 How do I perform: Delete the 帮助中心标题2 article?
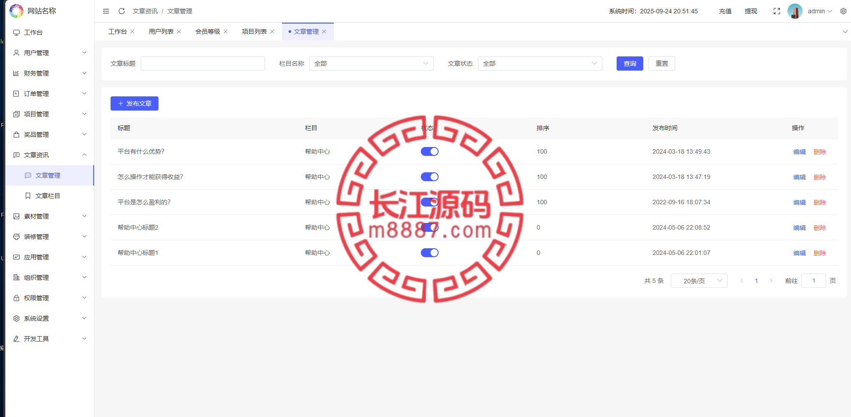click(820, 228)
